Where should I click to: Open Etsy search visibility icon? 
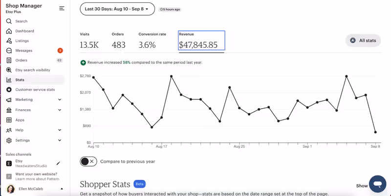click(9, 70)
